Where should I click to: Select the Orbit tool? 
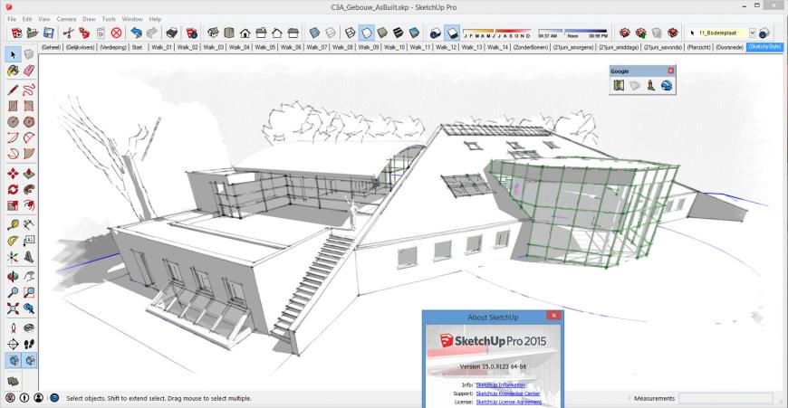(13, 277)
